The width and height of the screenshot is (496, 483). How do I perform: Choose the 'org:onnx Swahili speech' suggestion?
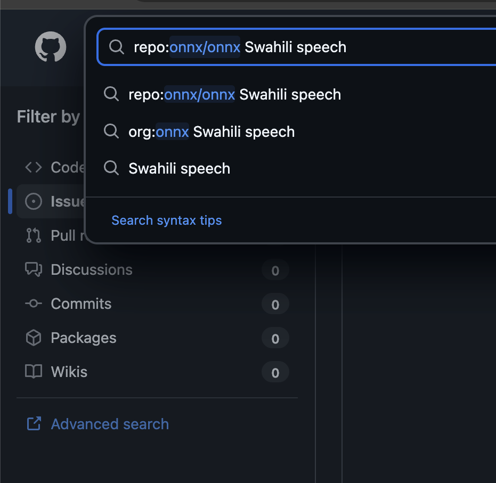click(x=212, y=132)
